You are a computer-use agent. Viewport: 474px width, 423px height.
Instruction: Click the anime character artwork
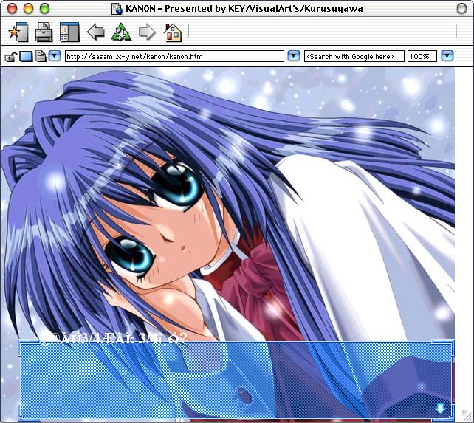pos(227,204)
